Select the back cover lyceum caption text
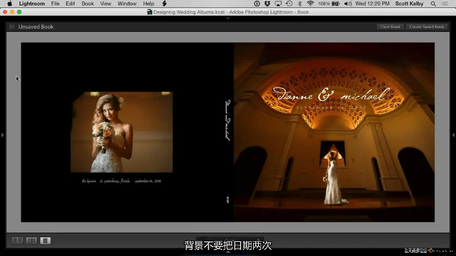Viewport: 456px width, 256px height. point(122,181)
